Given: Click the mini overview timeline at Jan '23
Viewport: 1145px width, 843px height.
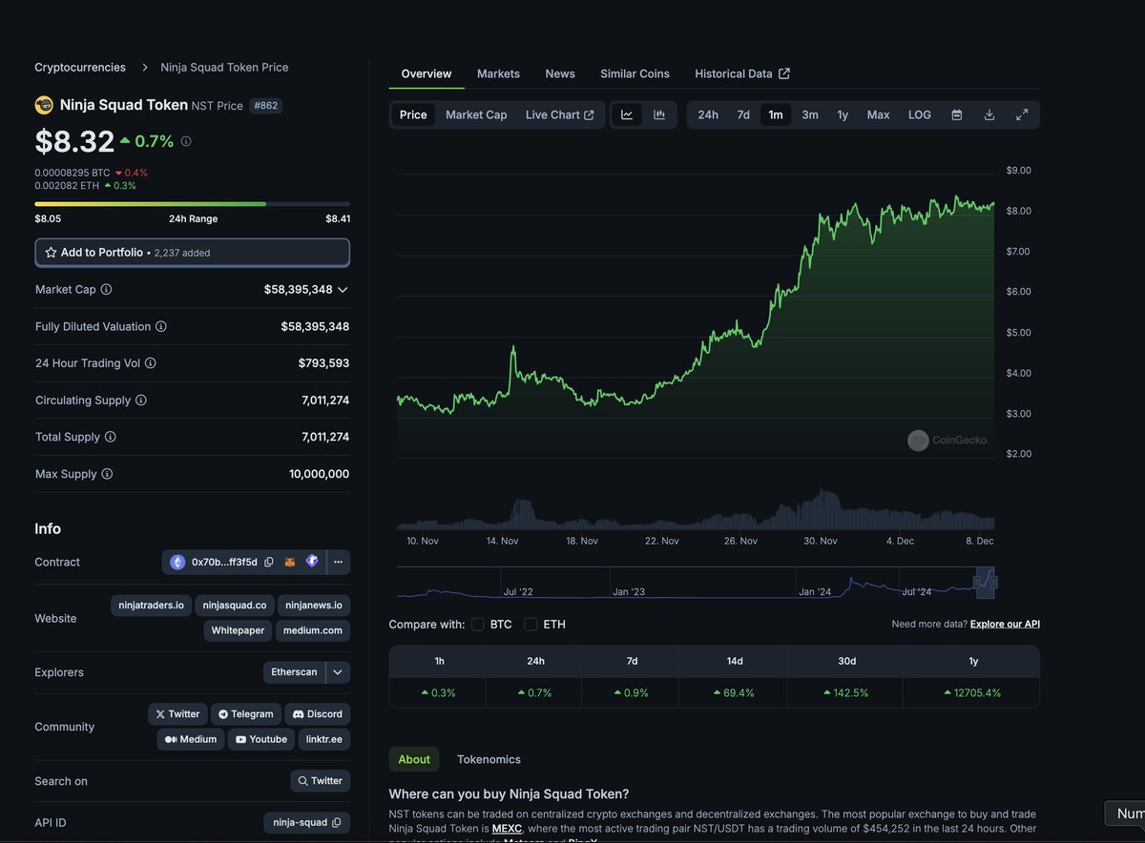Looking at the screenshot, I should [628, 591].
